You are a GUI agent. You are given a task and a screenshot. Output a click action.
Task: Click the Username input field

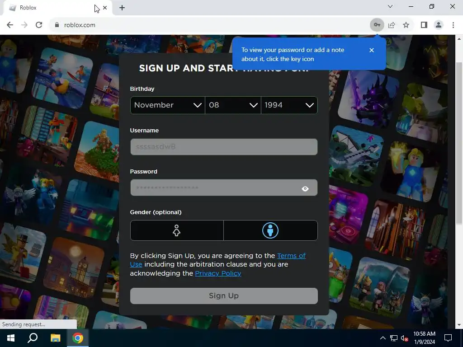[x=224, y=147]
